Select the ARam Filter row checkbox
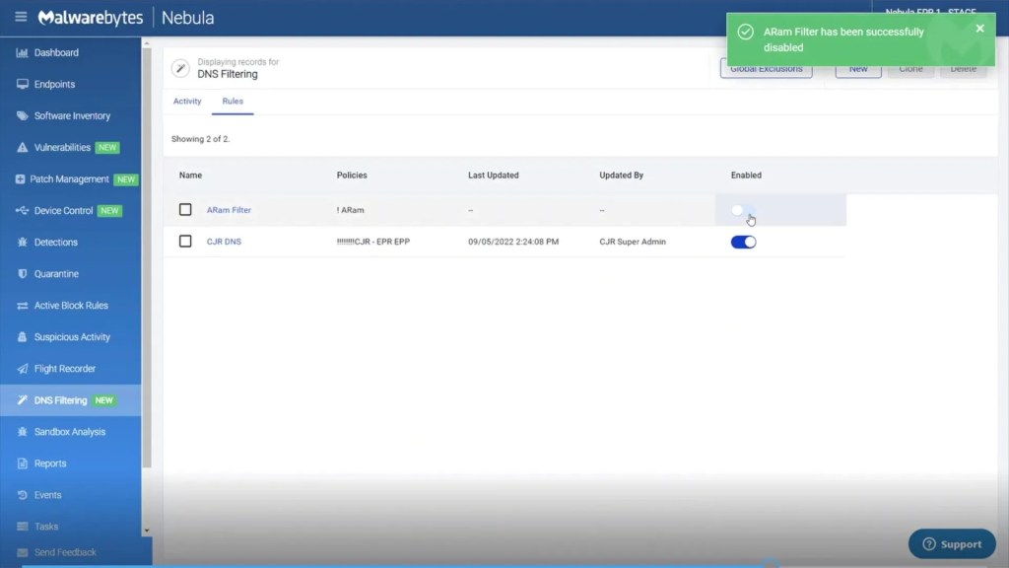Screen dimensions: 1009x568 click(185, 209)
